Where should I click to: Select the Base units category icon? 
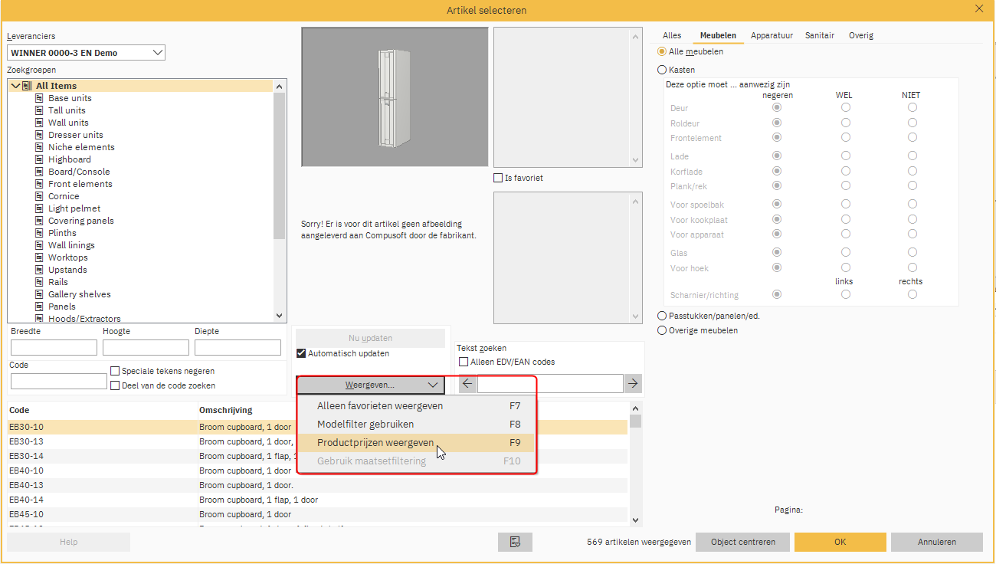coord(38,98)
